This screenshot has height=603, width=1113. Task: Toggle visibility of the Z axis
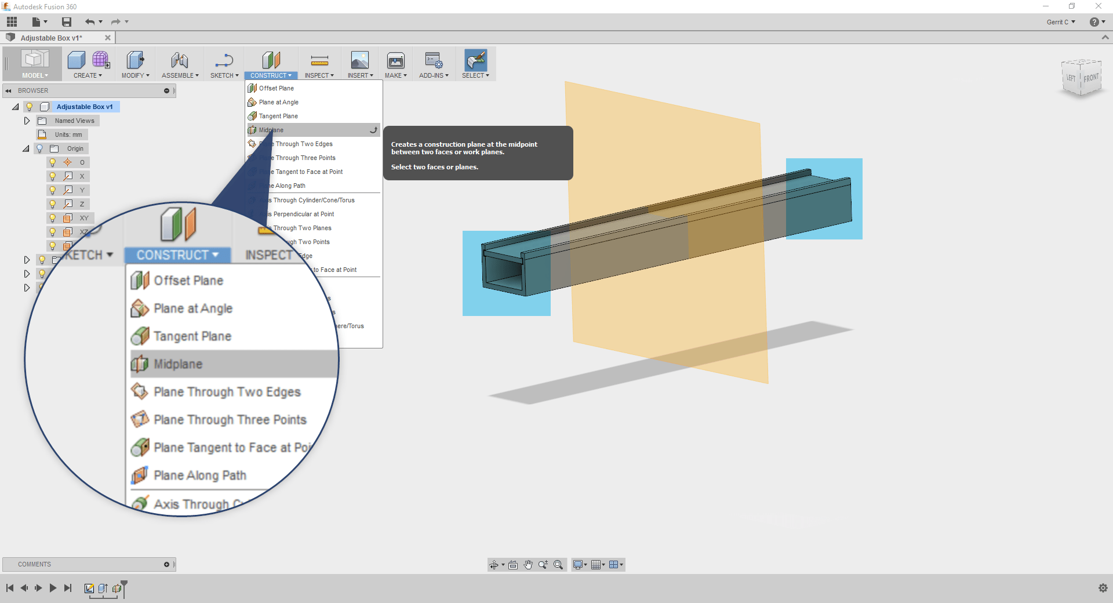coord(52,204)
